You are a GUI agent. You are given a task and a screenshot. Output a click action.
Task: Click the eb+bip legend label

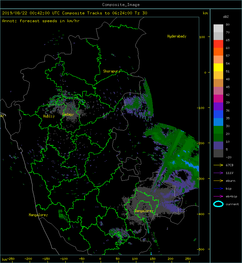click(x=231, y=196)
